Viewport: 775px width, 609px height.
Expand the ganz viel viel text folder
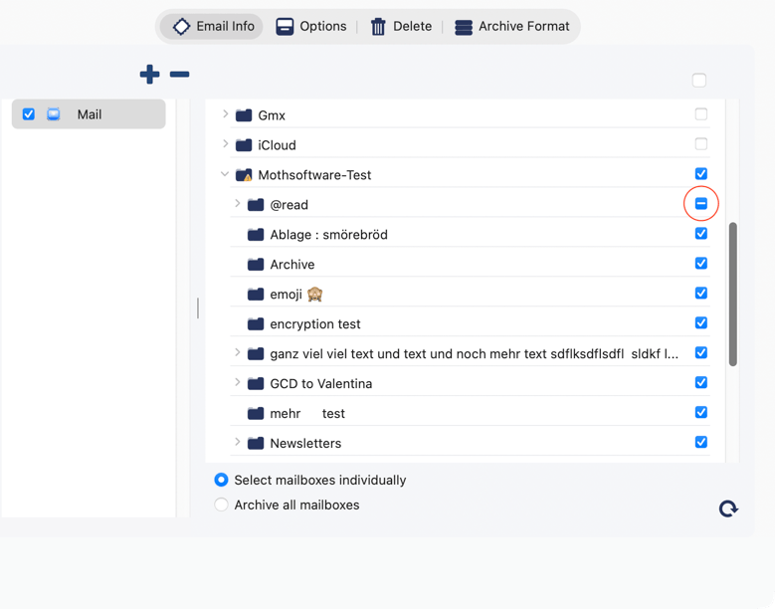[237, 352]
